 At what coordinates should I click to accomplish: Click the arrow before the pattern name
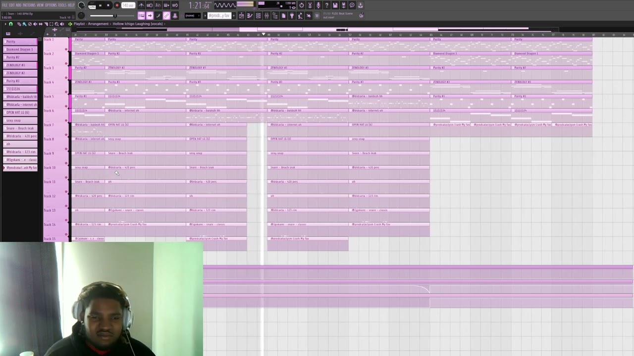[x=205, y=15]
